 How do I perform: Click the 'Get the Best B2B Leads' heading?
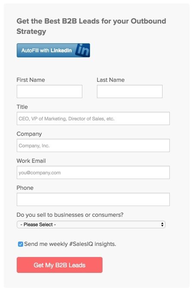point(91,26)
